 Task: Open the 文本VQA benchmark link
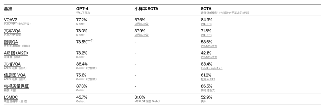pos(12,31)
